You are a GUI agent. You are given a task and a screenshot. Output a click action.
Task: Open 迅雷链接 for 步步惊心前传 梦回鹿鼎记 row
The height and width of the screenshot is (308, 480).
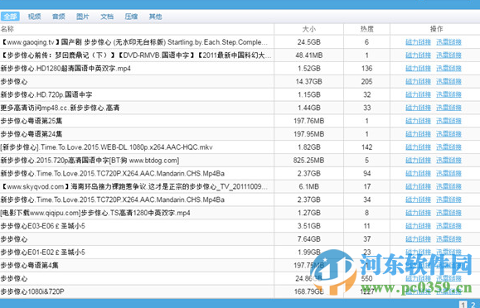448,55
